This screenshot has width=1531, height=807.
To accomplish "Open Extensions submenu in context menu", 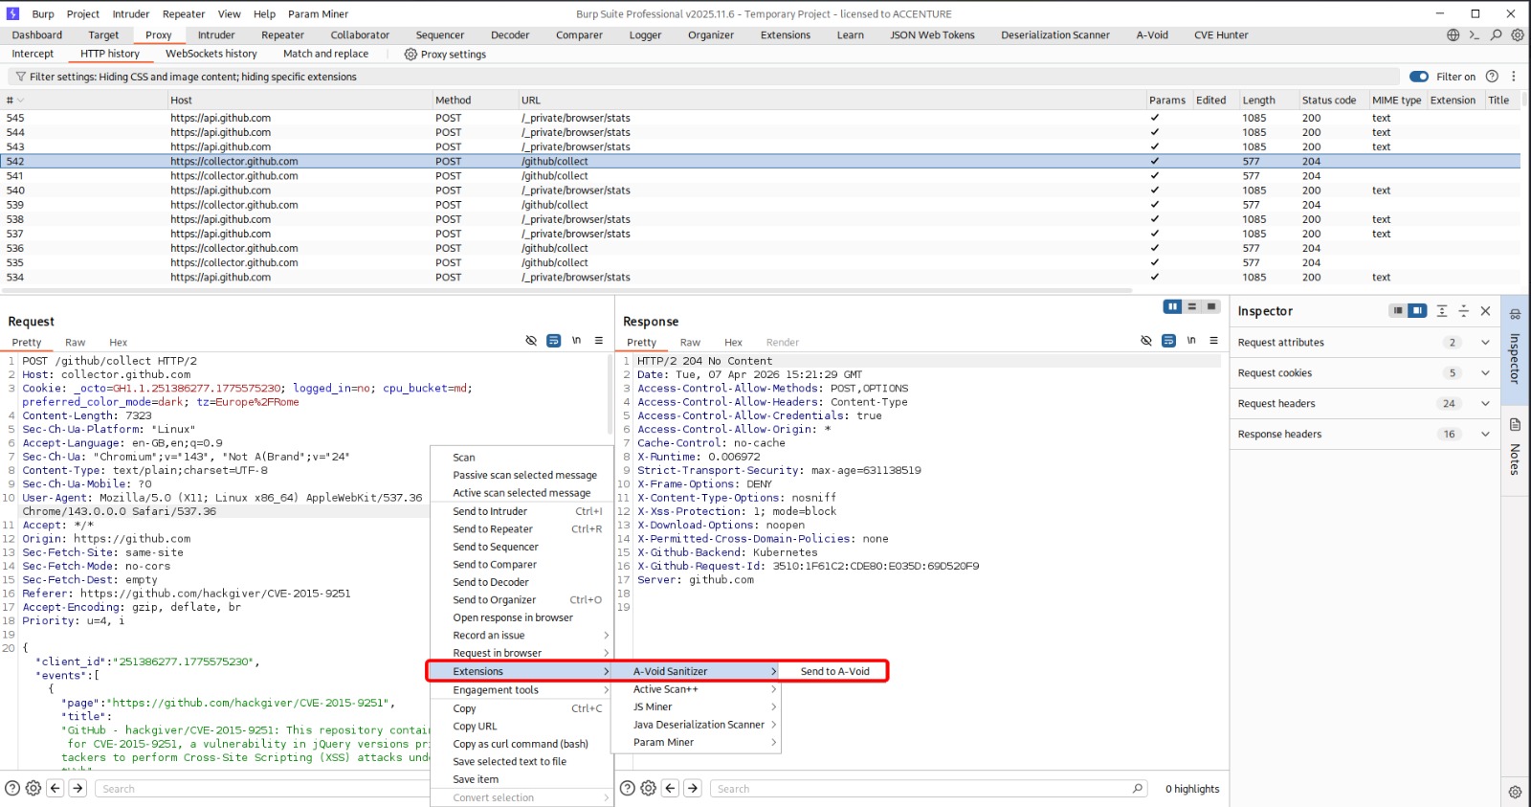I will tap(521, 671).
